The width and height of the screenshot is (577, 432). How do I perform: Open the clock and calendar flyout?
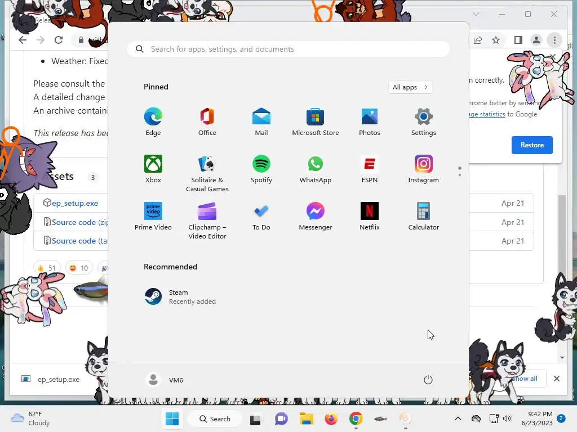point(537,418)
